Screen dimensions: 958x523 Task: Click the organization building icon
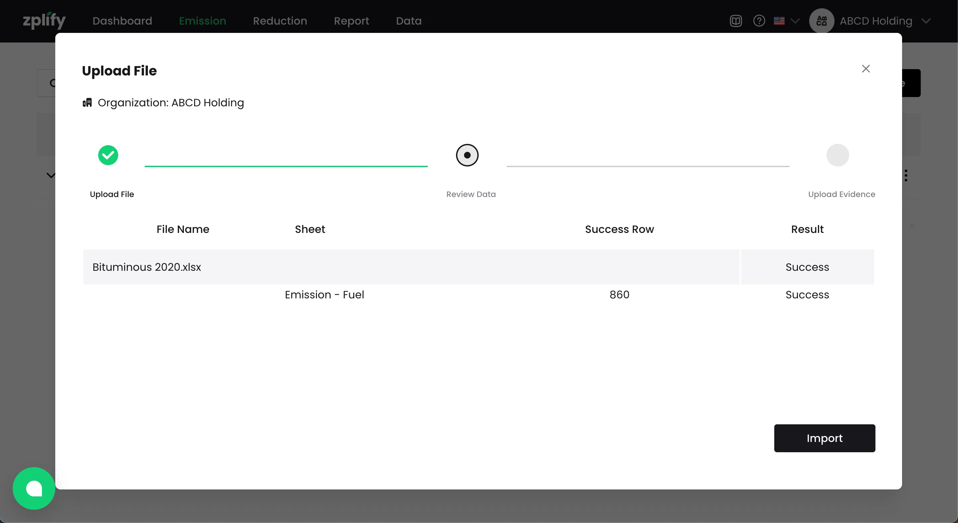(x=87, y=103)
